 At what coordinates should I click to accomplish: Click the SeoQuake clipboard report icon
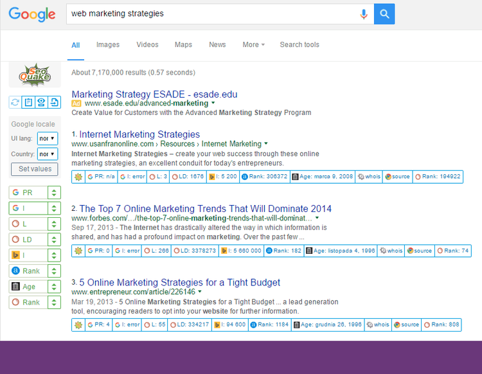(x=28, y=102)
